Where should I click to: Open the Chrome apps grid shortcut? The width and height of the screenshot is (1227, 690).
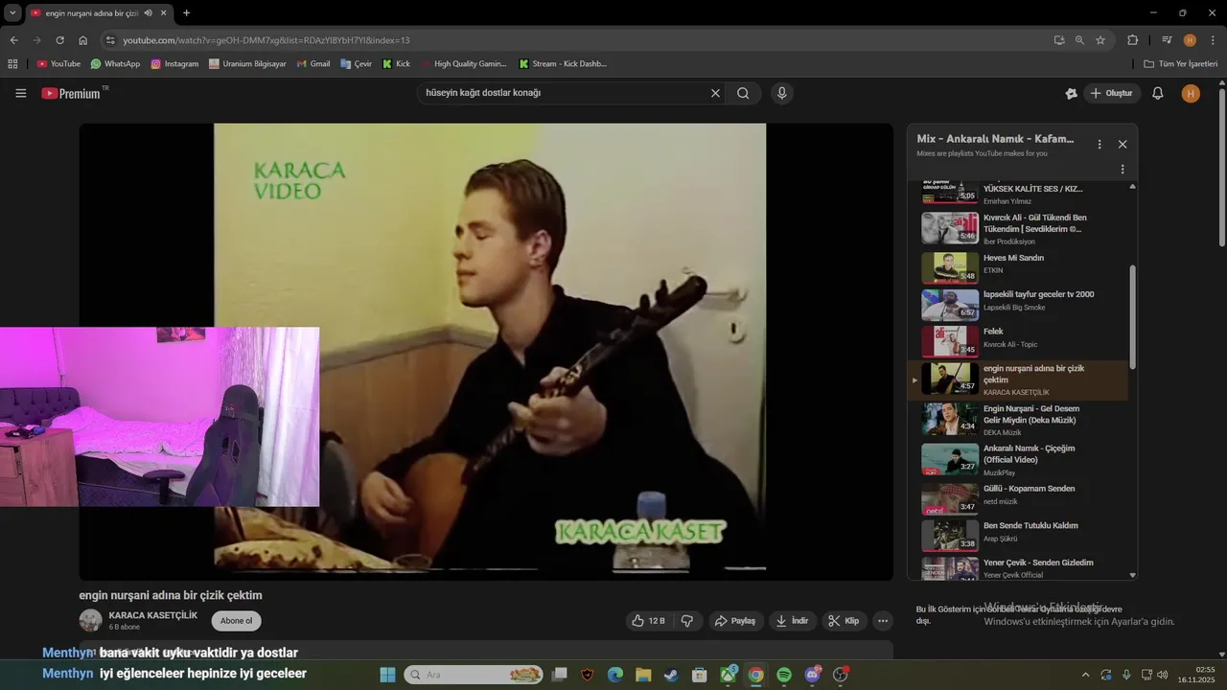[x=12, y=64]
